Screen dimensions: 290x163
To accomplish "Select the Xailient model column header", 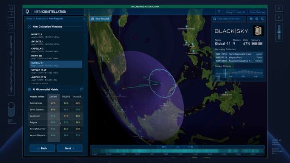I will pos(53,96).
